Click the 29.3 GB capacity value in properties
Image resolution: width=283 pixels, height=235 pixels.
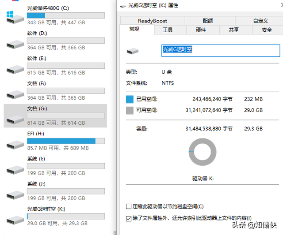(253, 129)
